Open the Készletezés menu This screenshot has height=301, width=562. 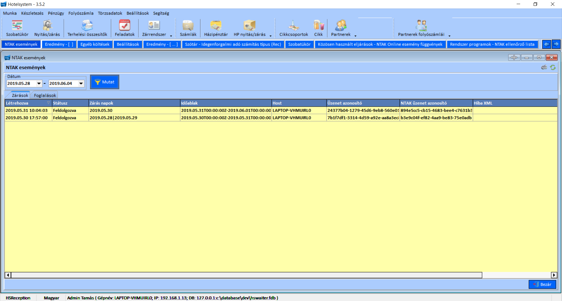[x=32, y=13]
